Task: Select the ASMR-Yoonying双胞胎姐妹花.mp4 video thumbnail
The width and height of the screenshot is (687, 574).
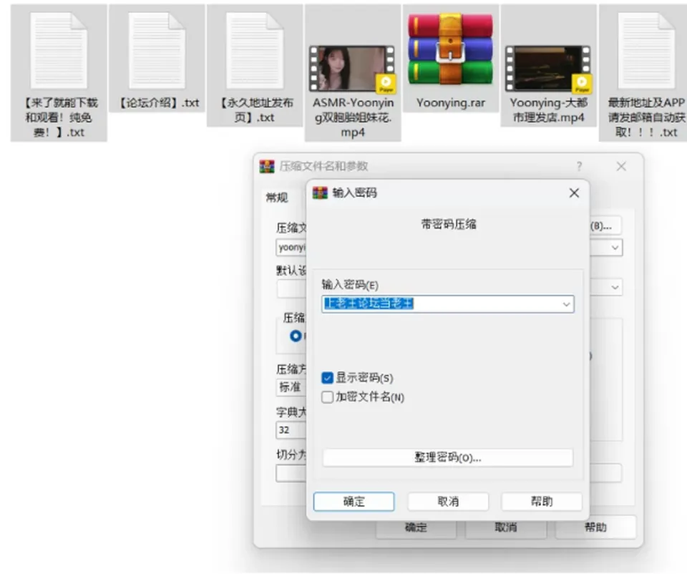Action: pyautogui.click(x=352, y=69)
